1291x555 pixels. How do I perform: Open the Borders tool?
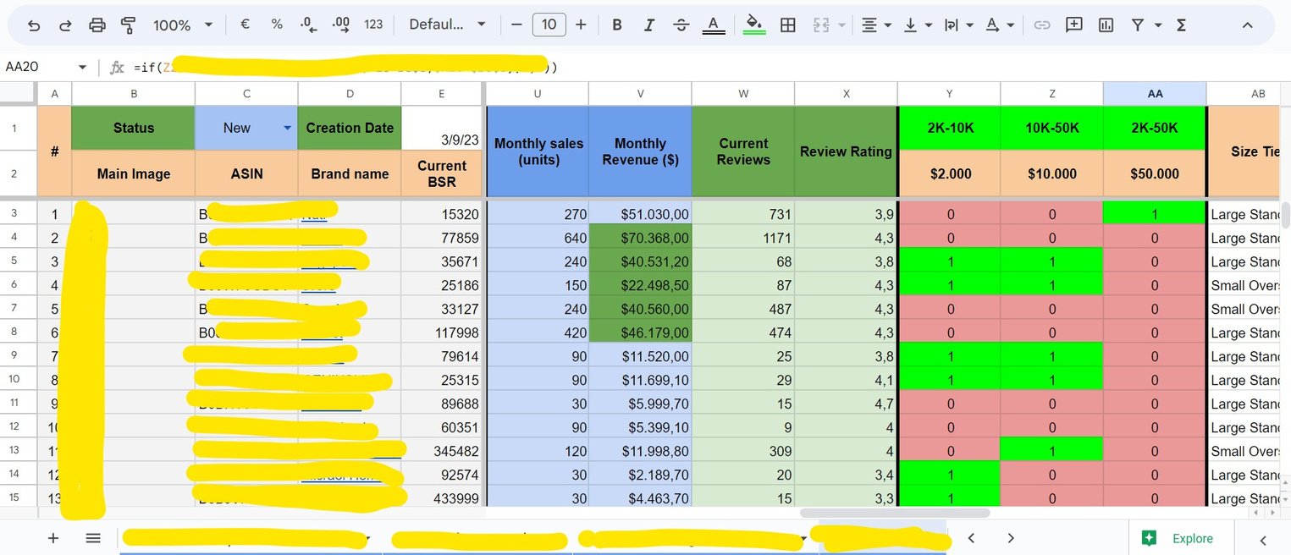coord(788,25)
